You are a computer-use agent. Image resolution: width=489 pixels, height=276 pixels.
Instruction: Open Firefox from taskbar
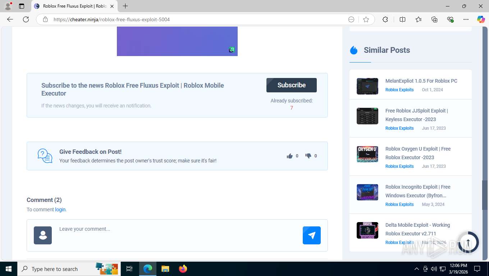pyautogui.click(x=183, y=269)
